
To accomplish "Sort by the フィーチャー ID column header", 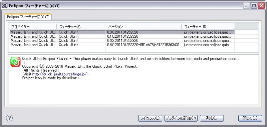I will coord(208,27).
